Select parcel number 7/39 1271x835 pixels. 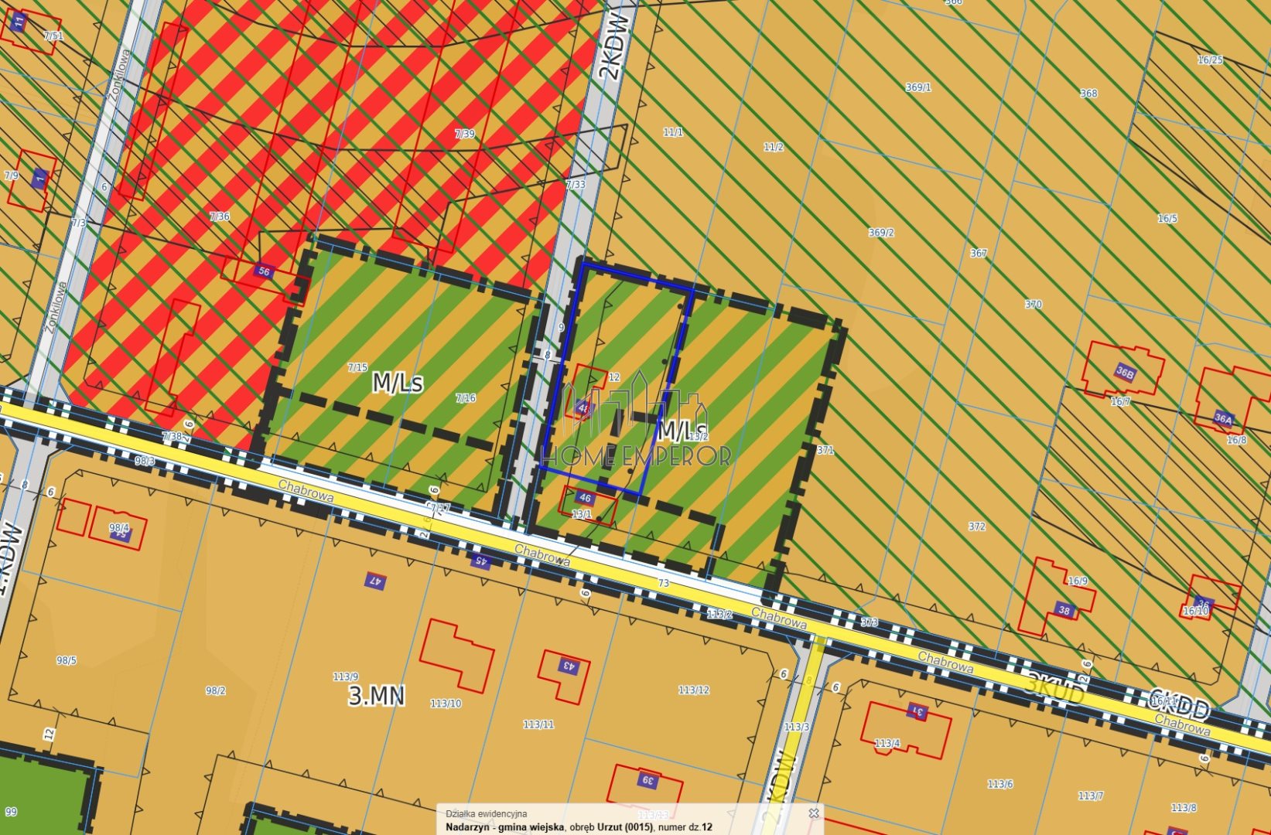coord(465,134)
